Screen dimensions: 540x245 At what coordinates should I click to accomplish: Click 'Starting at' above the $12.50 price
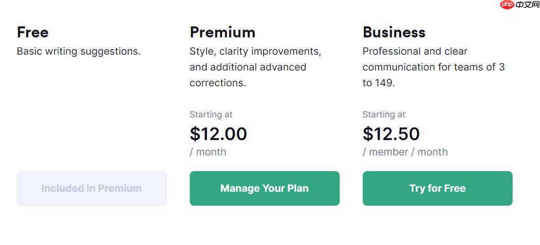tap(384, 115)
